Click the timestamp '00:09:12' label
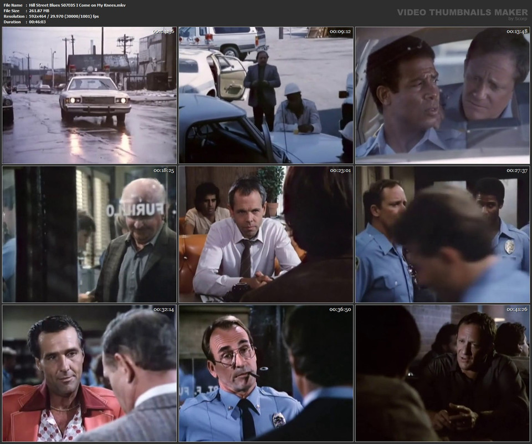This screenshot has width=532, height=444. click(x=340, y=31)
